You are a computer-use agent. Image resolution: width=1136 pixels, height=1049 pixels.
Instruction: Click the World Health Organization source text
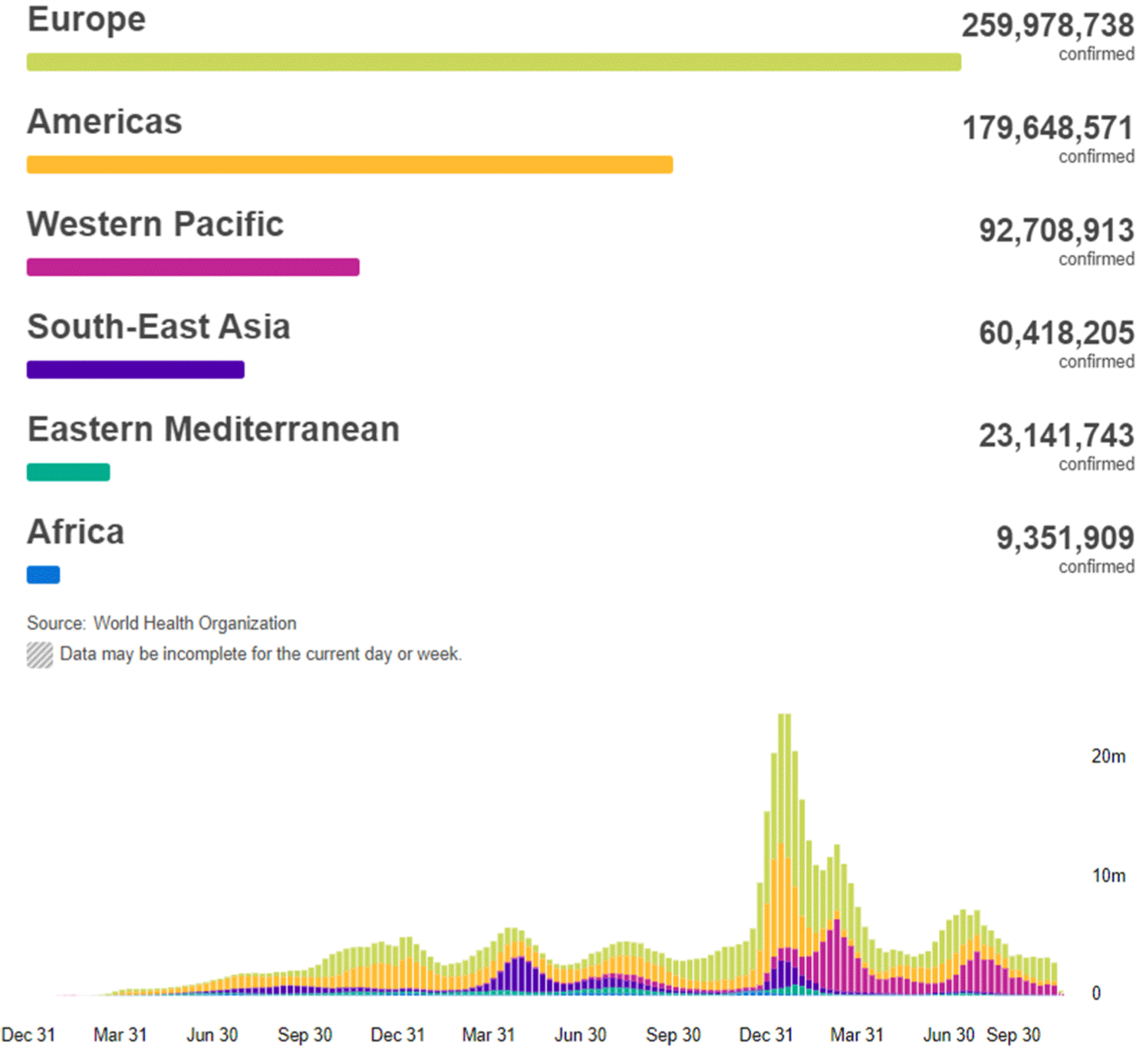click(x=195, y=623)
